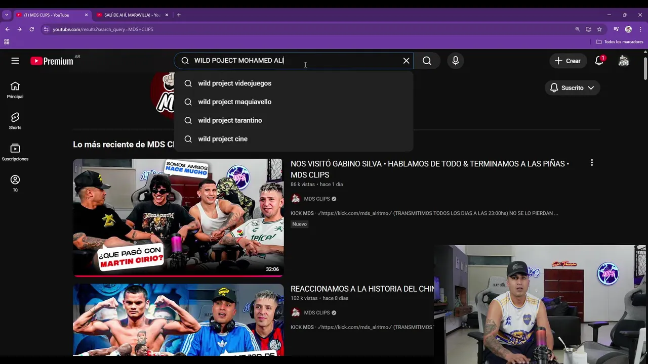648x364 pixels.
Task: Bookmark this page with star
Action: (599, 29)
